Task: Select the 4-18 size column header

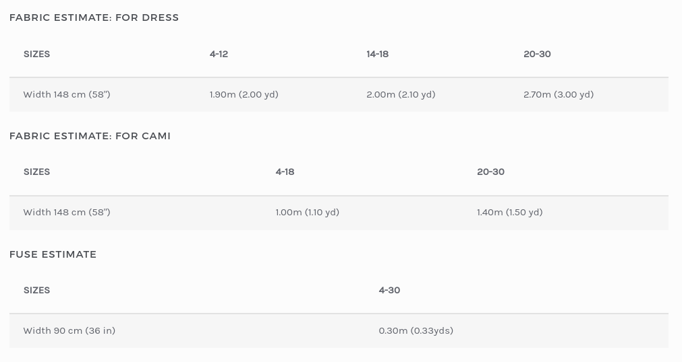Action: (x=285, y=172)
